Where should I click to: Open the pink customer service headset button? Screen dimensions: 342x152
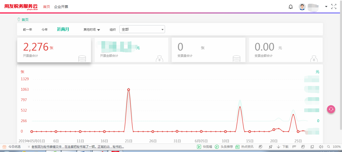[x=331, y=109]
